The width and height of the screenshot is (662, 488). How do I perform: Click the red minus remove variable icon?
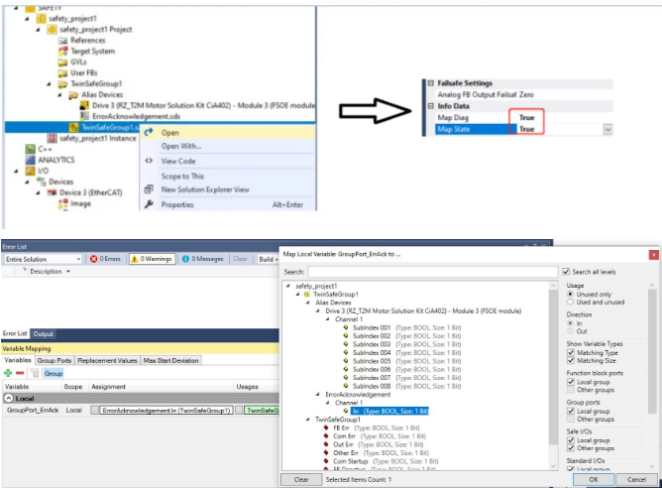tap(19, 373)
